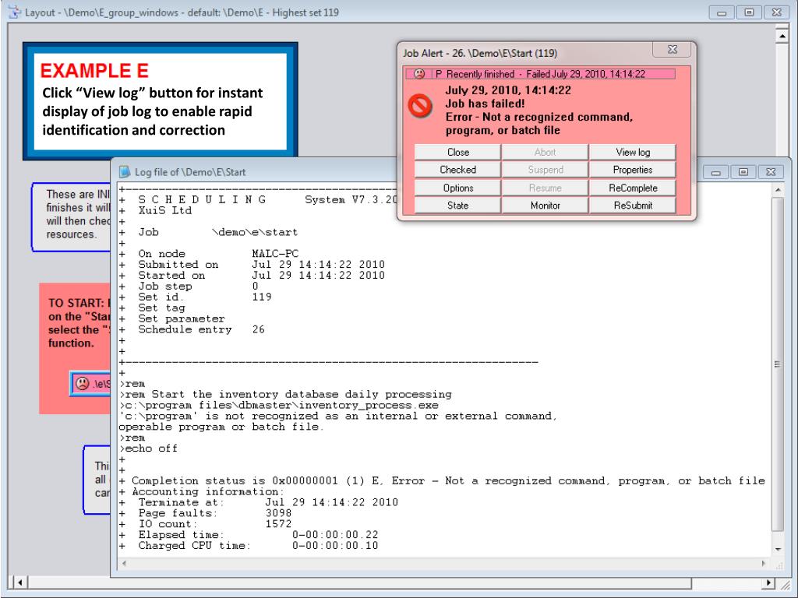Click the ReComplete button
Viewport: 798px width, 598px height.
[x=633, y=188]
